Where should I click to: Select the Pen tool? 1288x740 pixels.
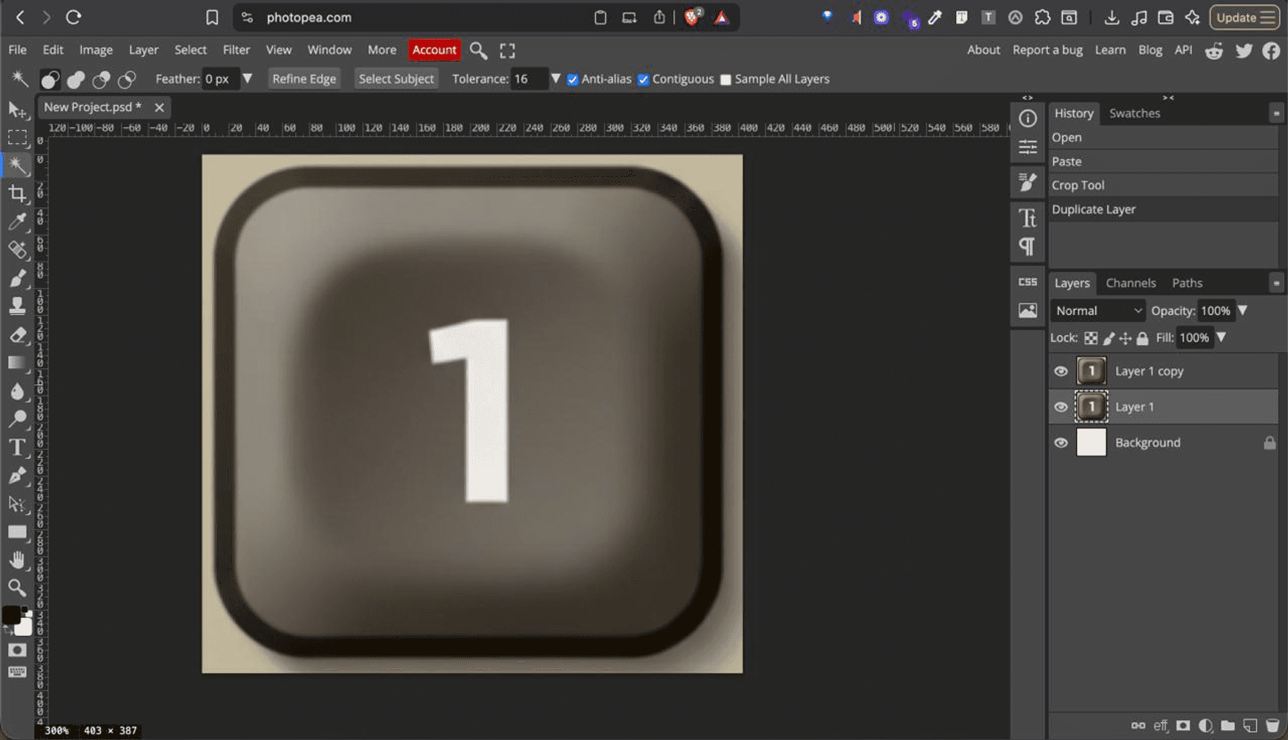click(18, 475)
